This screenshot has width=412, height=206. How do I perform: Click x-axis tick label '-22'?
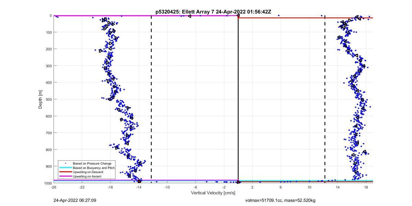(x=82, y=187)
